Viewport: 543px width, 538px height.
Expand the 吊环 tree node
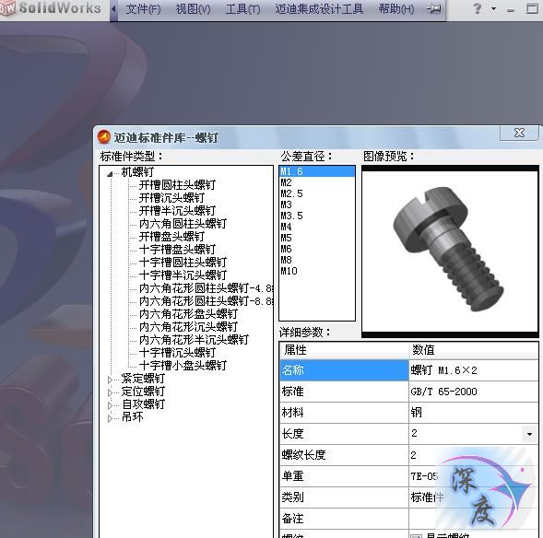pos(110,418)
